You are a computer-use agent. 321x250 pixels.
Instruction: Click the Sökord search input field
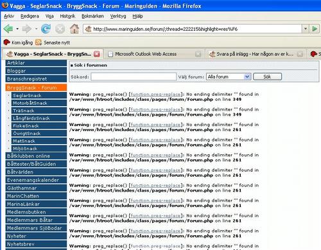click(x=134, y=76)
